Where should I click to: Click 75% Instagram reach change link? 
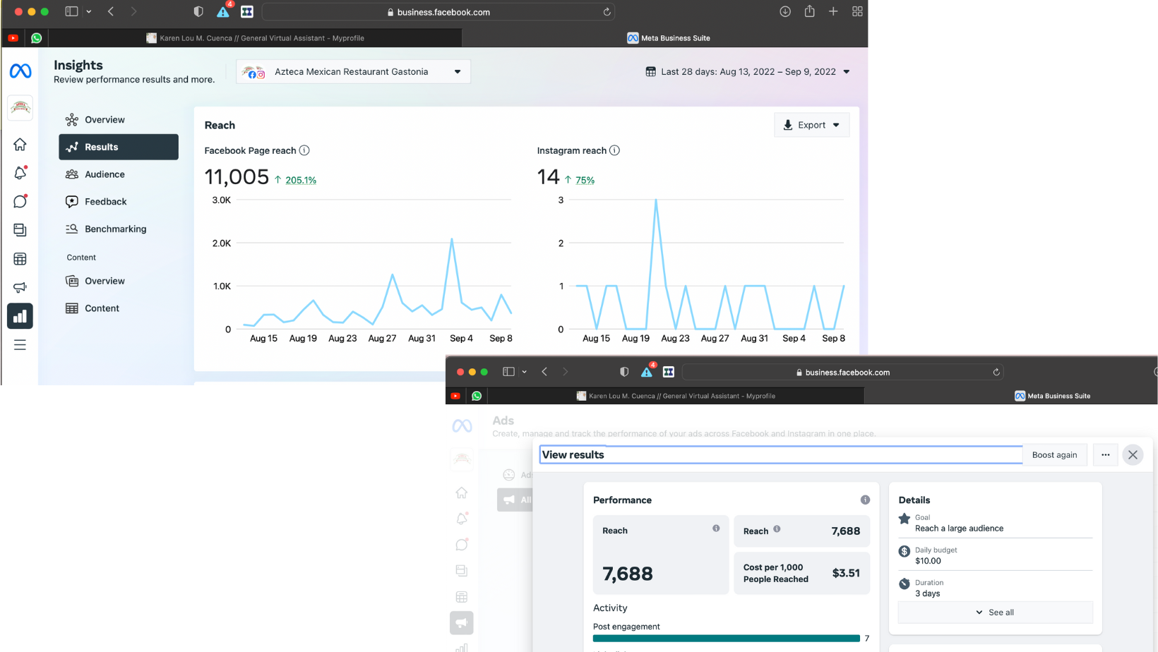tap(585, 181)
